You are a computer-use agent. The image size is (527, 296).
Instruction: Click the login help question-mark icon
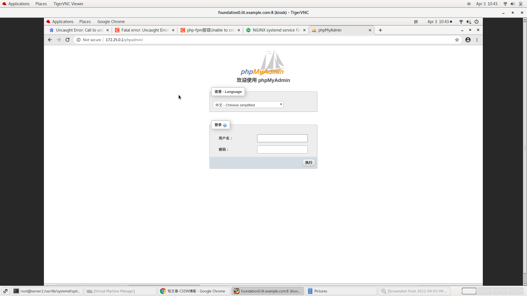225,125
